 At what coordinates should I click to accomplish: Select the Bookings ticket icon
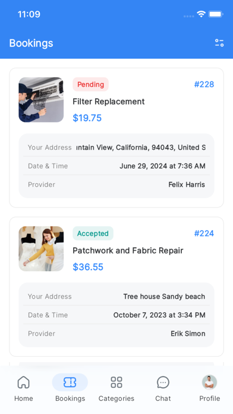pos(70,382)
